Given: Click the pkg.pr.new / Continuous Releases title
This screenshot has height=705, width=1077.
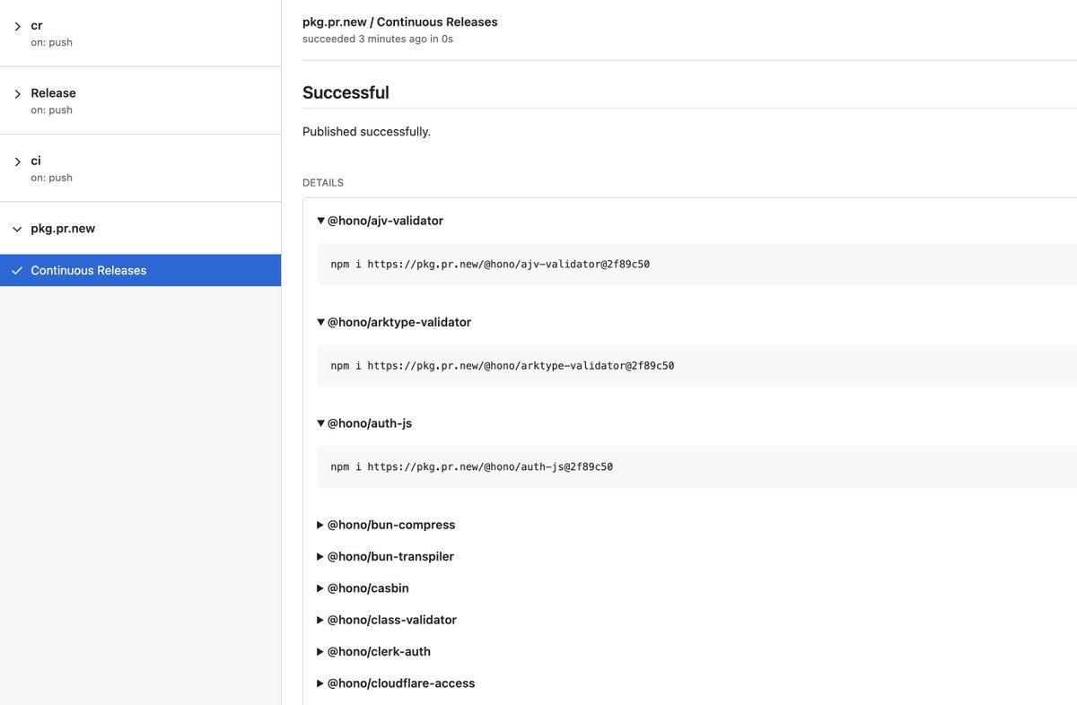Looking at the screenshot, I should (x=400, y=22).
